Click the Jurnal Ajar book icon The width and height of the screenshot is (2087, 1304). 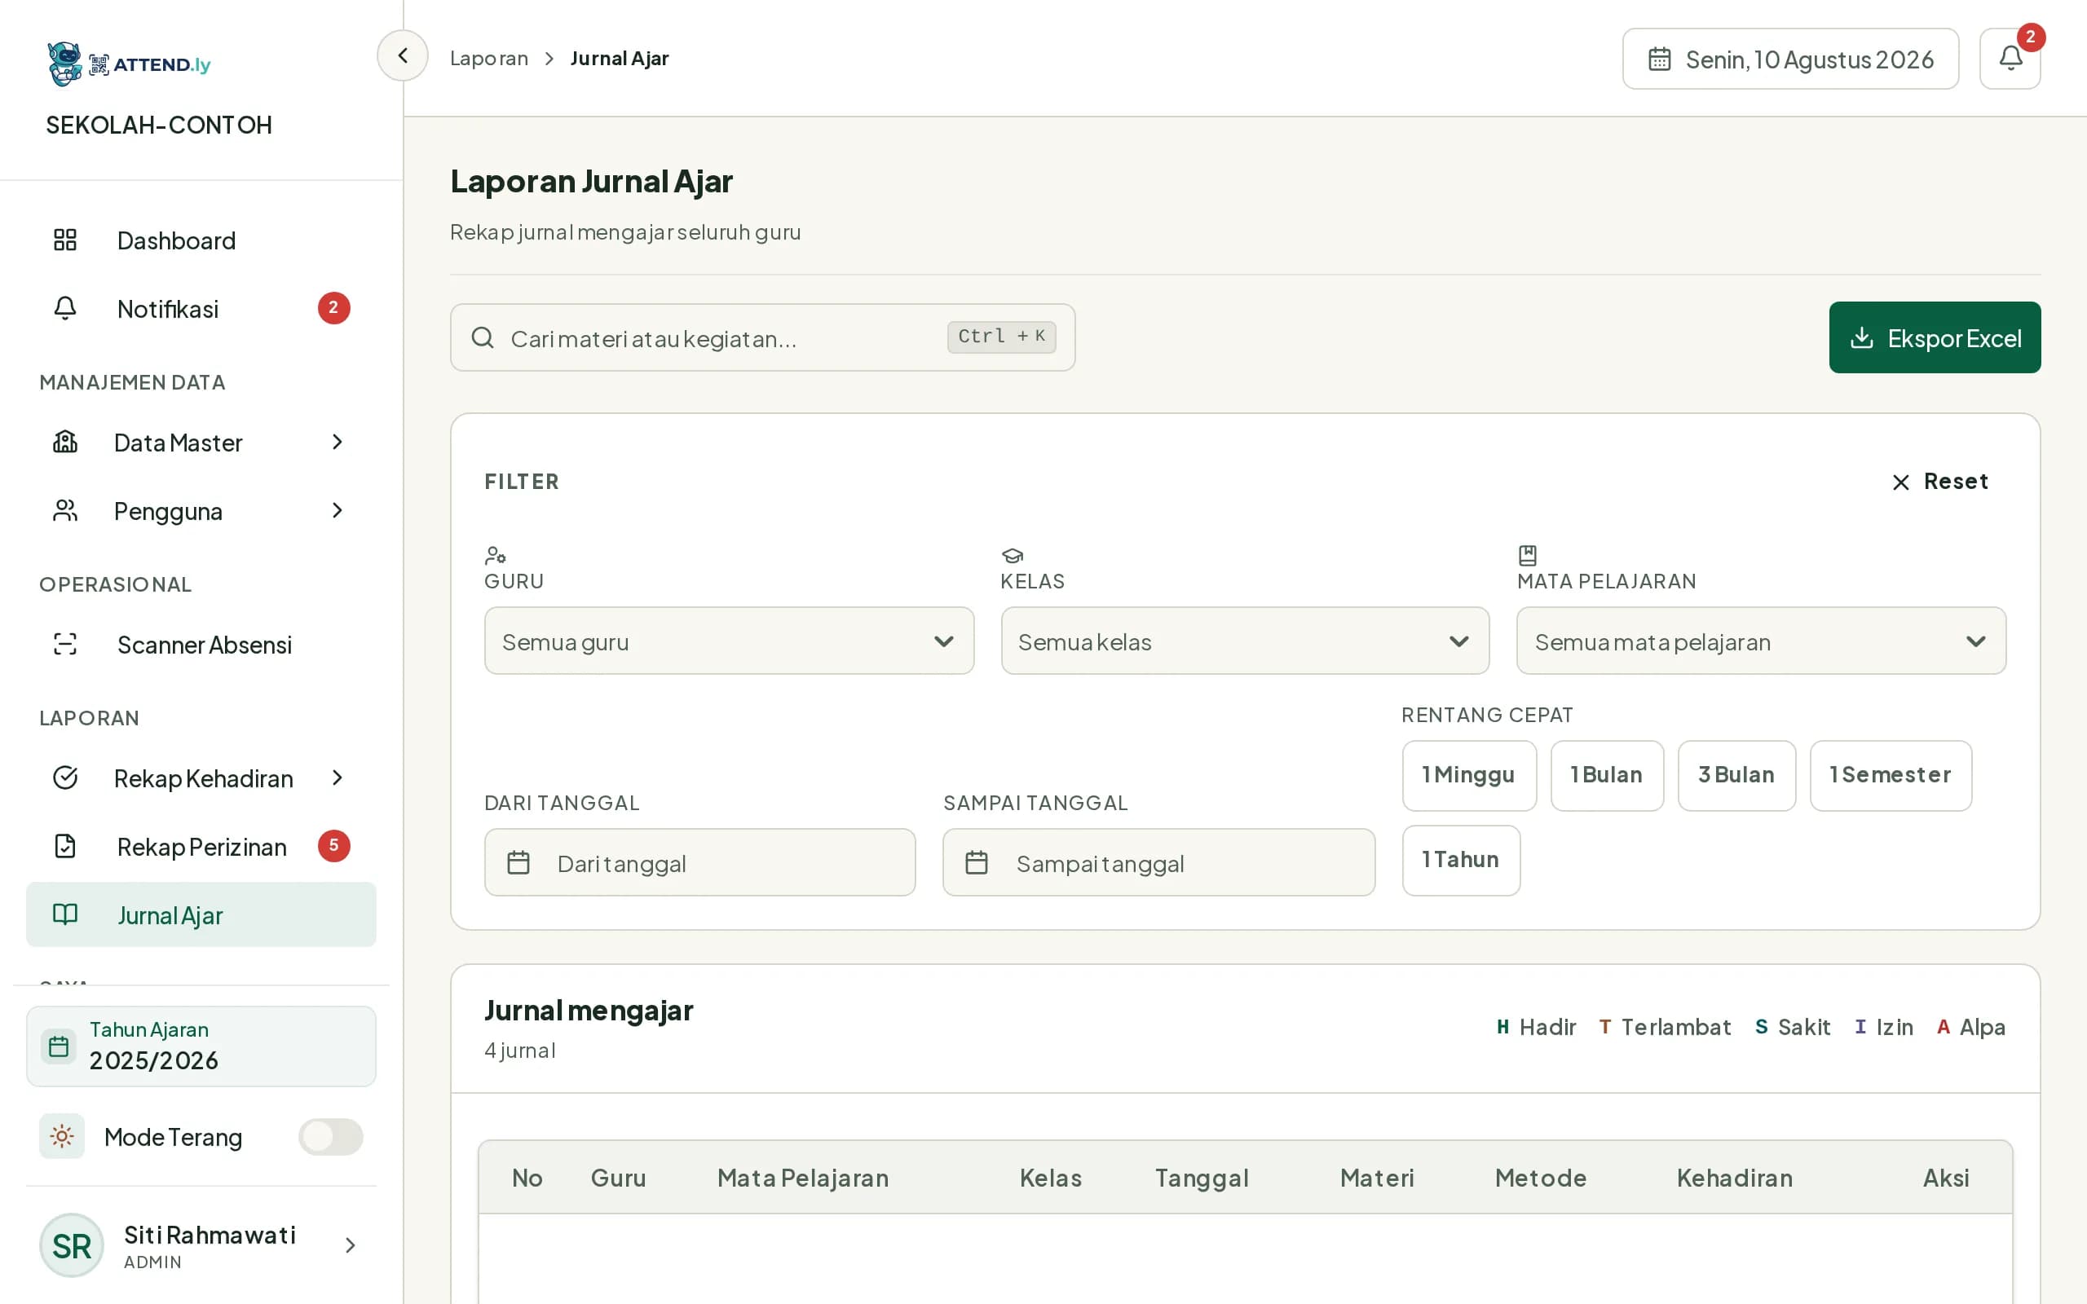click(x=65, y=914)
